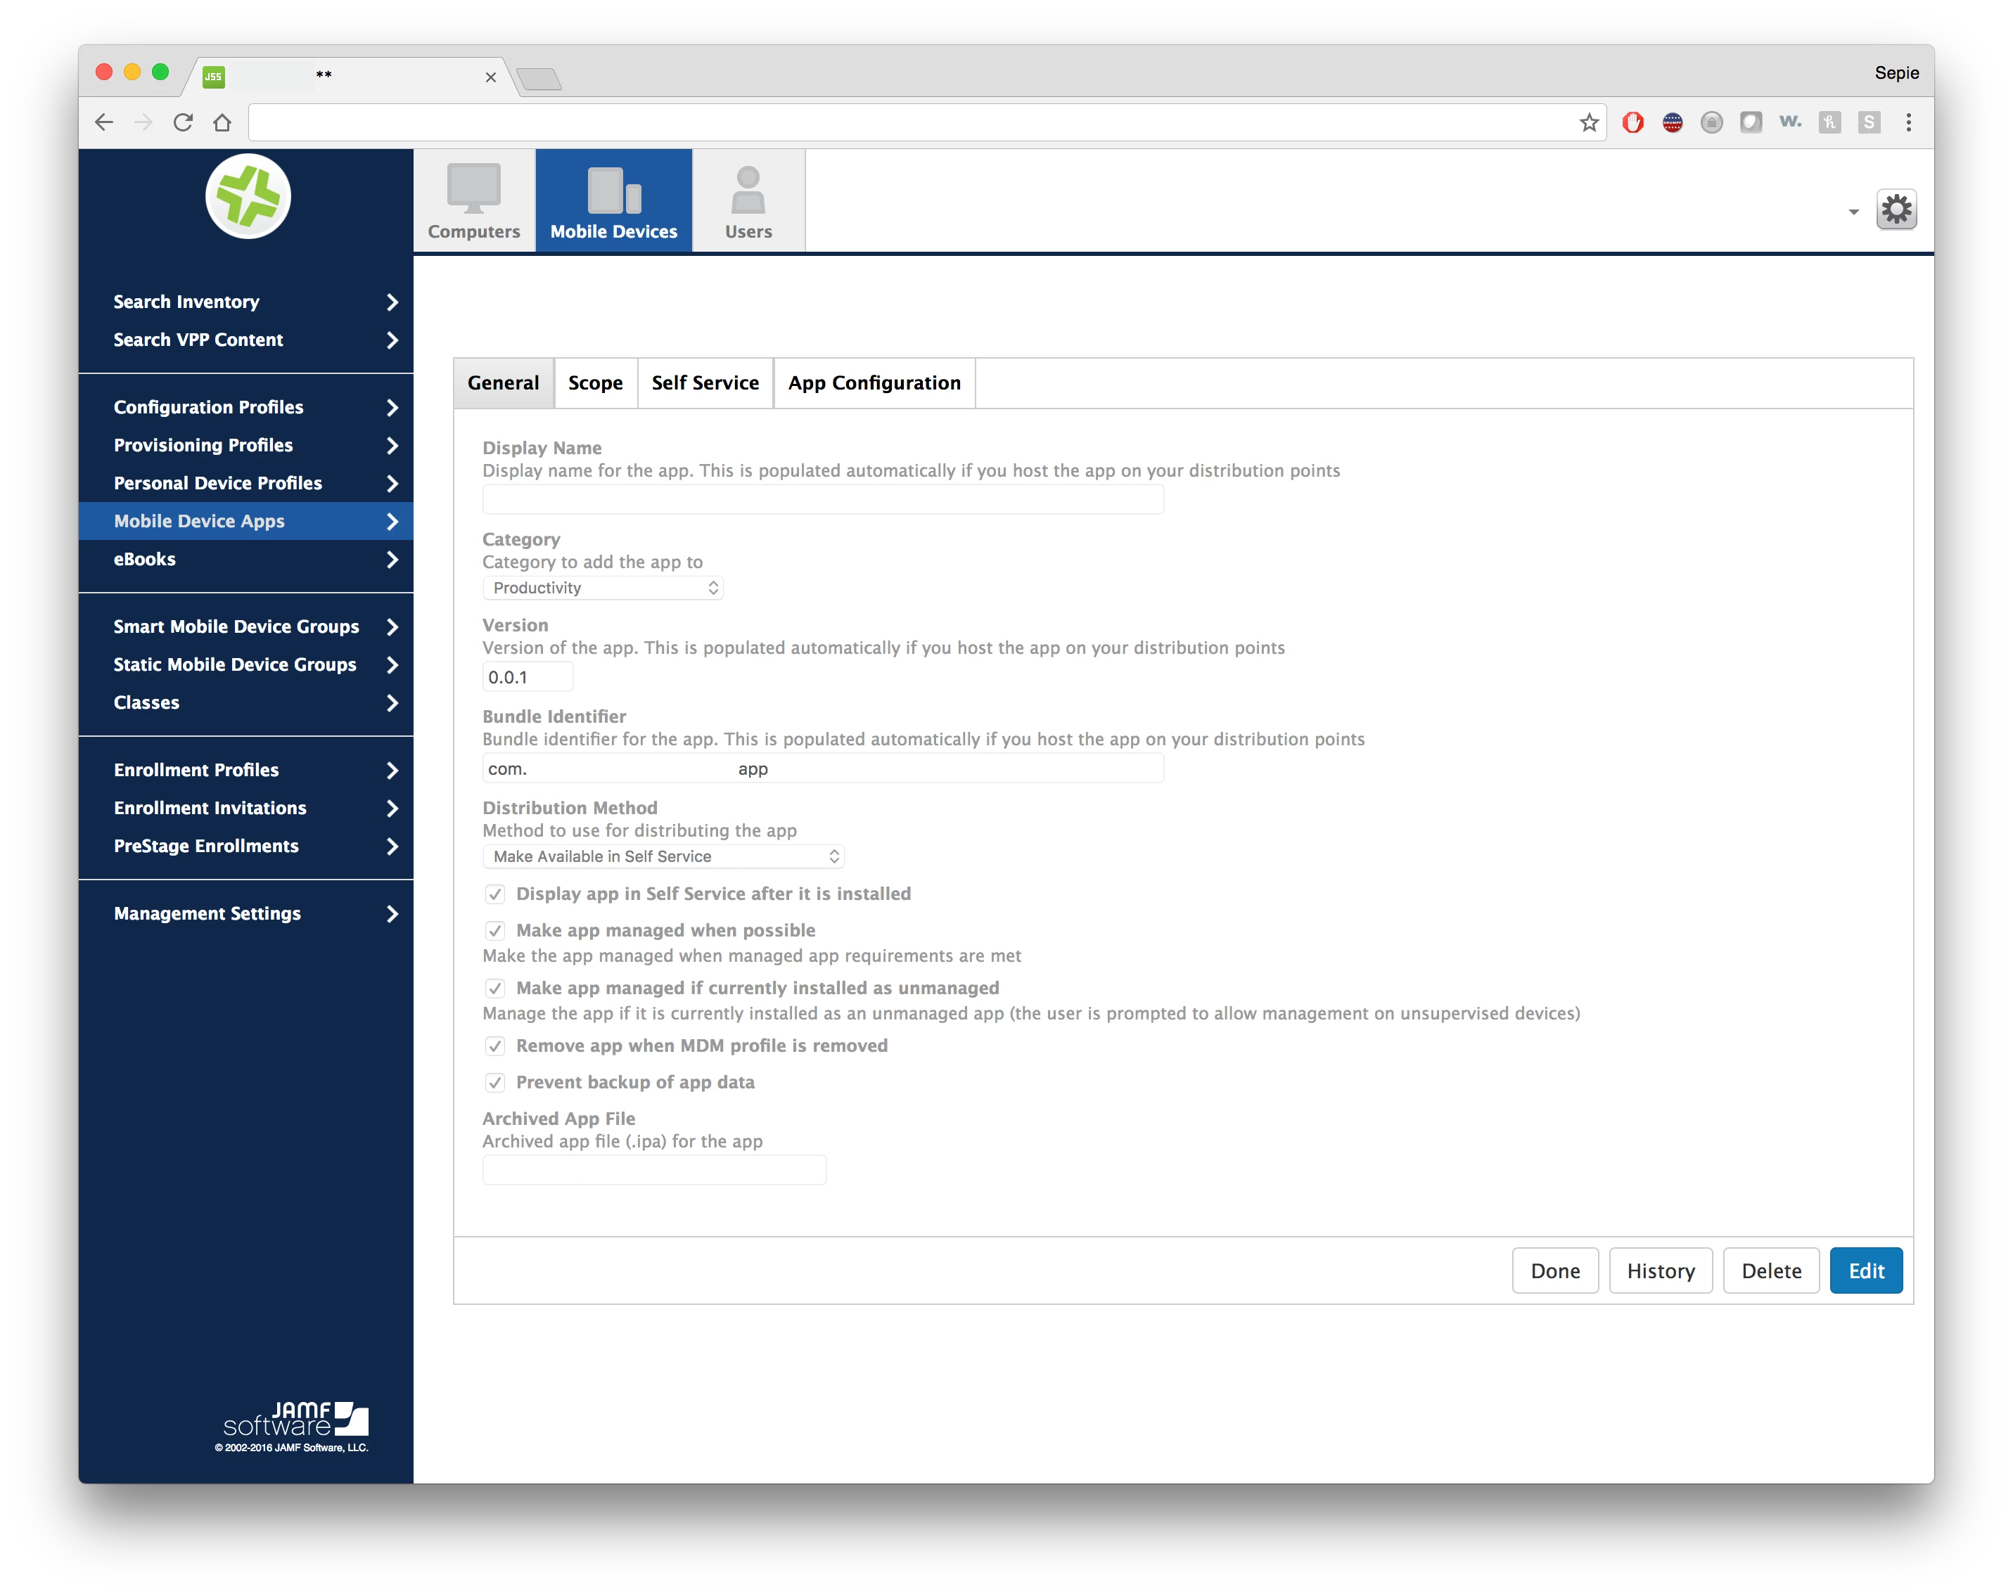Open Chrome three-dot menu
Image resolution: width=2013 pixels, height=1596 pixels.
tap(1908, 122)
